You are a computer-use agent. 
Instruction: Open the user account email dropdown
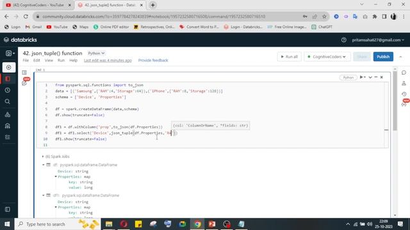pos(378,40)
